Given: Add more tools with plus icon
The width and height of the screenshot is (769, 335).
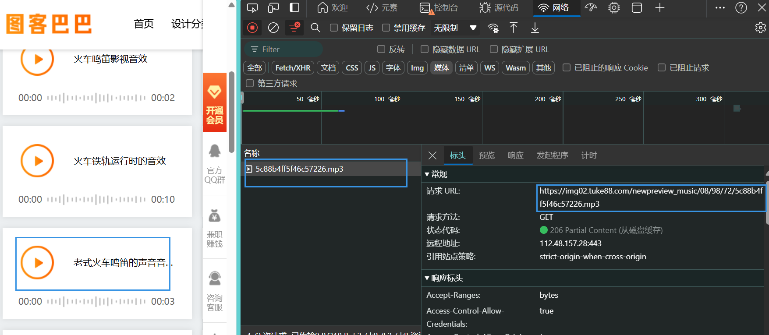Looking at the screenshot, I should pos(660,8).
